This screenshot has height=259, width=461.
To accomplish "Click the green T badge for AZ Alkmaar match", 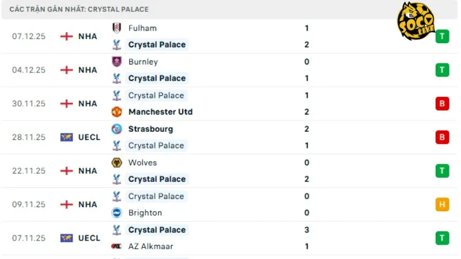I will [442, 238].
